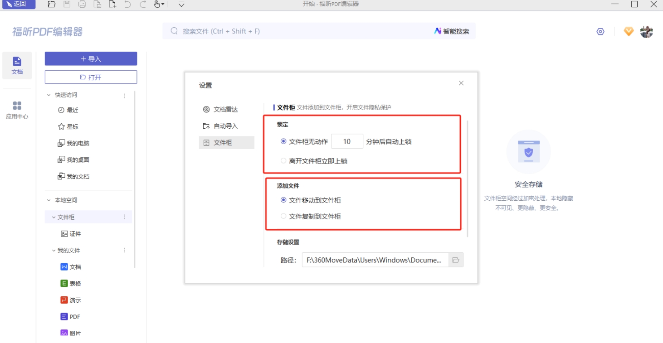Click the left sidebar tree scrollbar
Screen dimensions: 663x343
pos(135,179)
